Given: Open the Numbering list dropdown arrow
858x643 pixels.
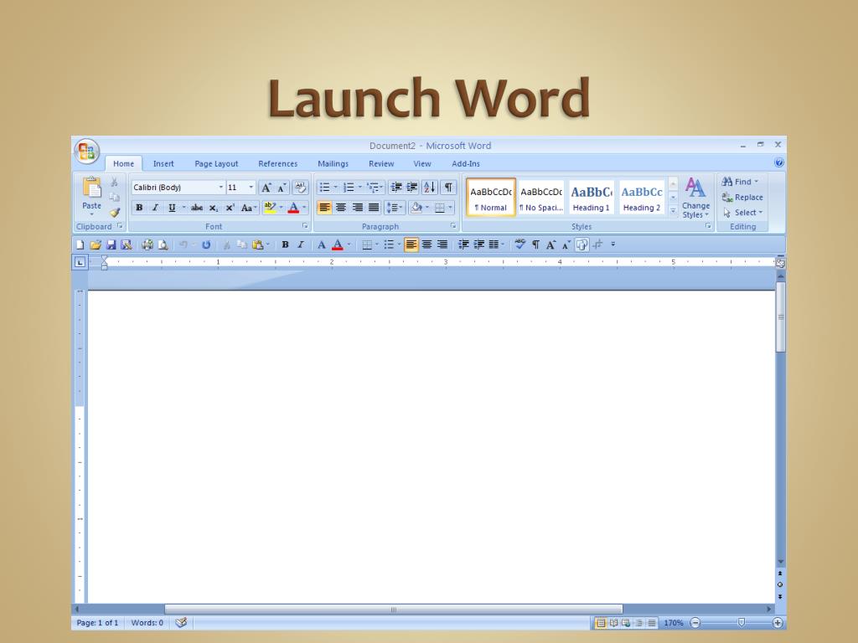Looking at the screenshot, I should click(x=359, y=188).
